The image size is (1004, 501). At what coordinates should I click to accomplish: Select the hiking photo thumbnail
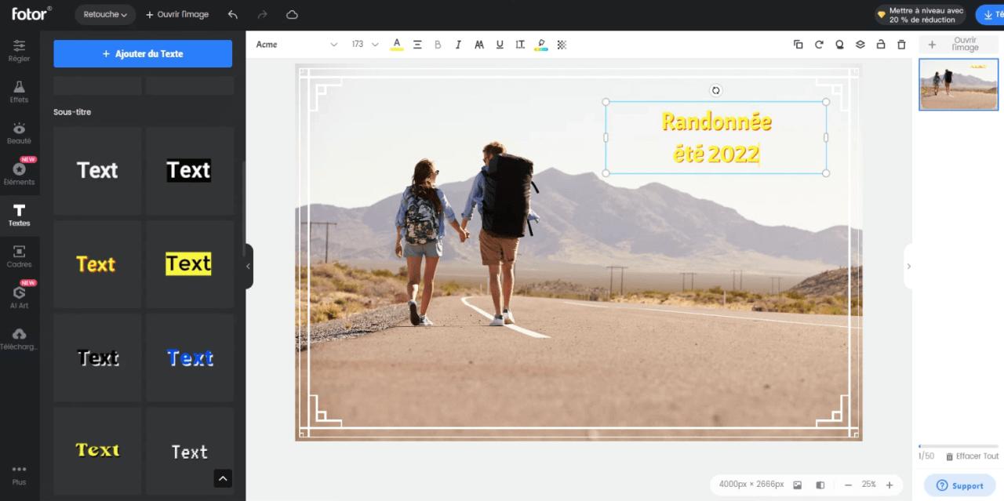click(x=959, y=85)
